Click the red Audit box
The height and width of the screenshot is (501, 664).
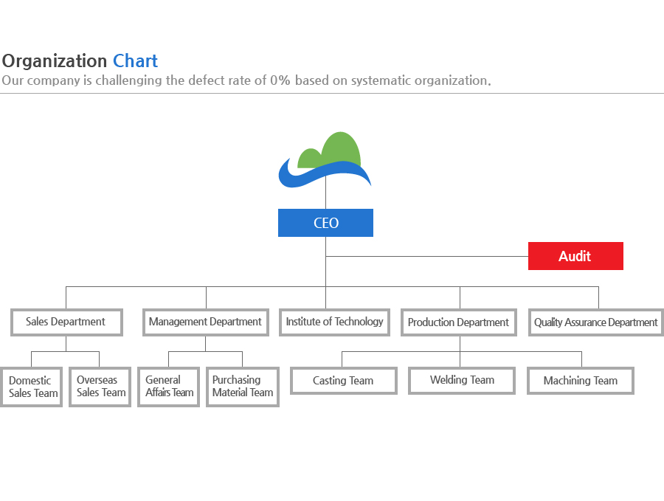point(575,256)
